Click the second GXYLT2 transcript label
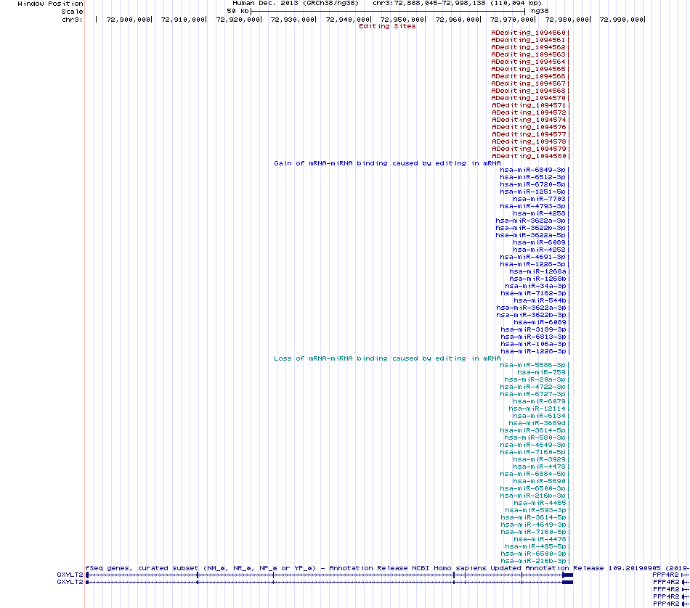The image size is (690, 608). 70,582
